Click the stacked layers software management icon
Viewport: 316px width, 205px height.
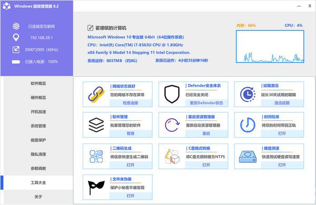(96, 125)
